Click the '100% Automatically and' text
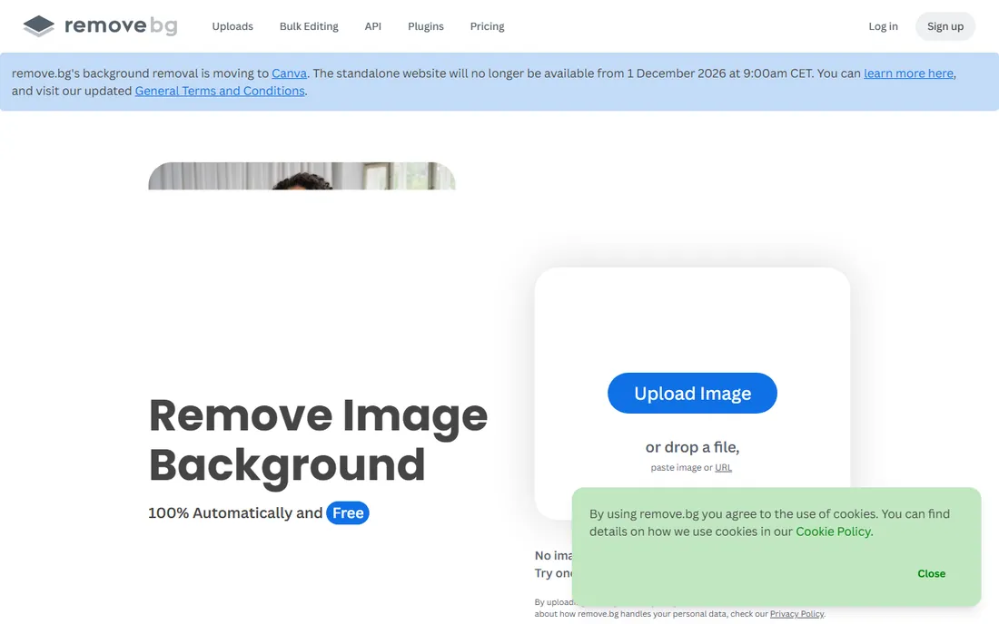The image size is (999, 624). pyautogui.click(x=235, y=512)
